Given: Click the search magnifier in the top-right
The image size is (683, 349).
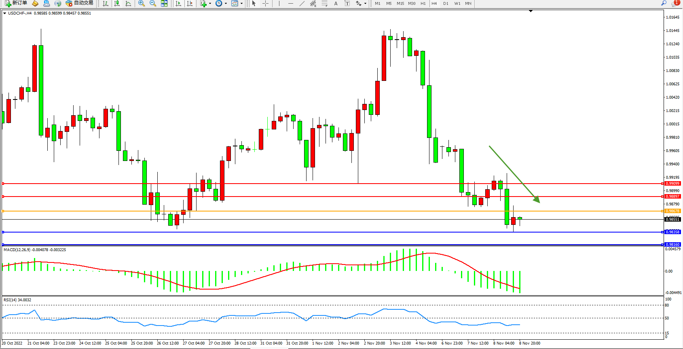Looking at the screenshot, I should [x=664, y=3].
